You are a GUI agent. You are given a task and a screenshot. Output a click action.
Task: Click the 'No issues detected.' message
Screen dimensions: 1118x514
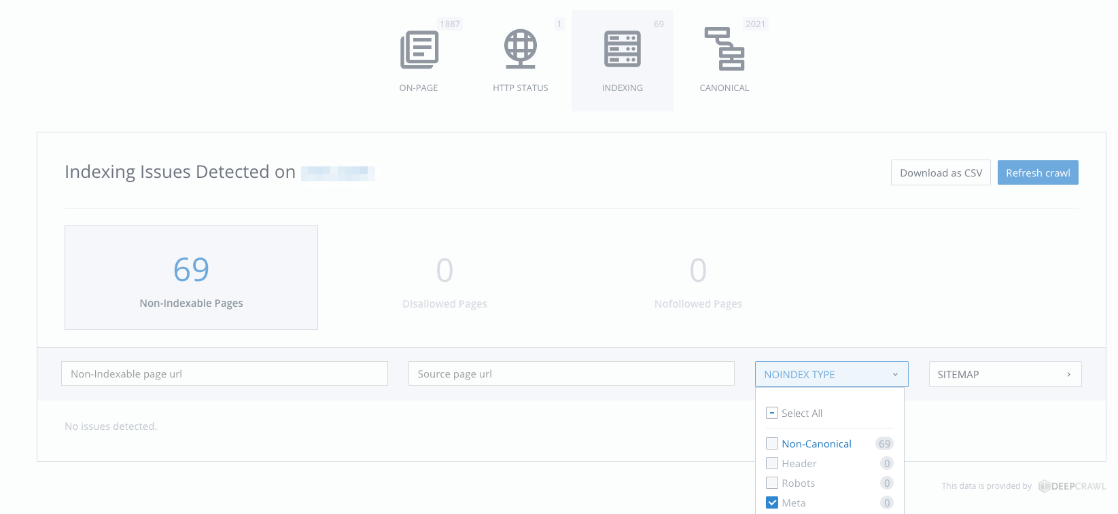coord(111,426)
